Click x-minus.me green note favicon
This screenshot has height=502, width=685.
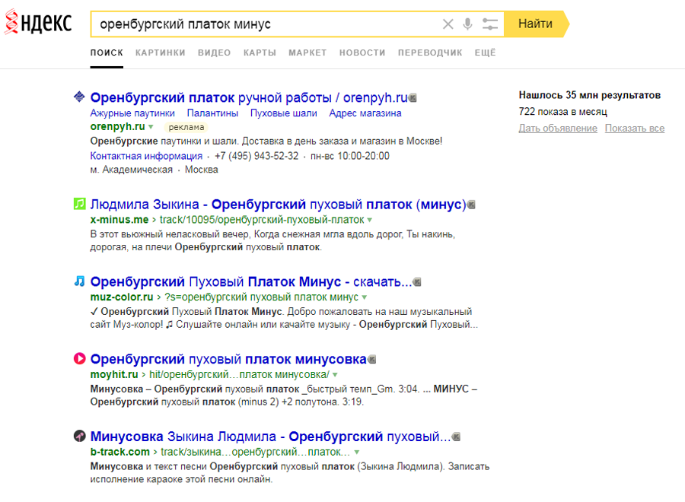[79, 203]
